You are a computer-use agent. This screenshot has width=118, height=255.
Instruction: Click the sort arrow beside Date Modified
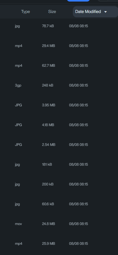[x=105, y=12]
